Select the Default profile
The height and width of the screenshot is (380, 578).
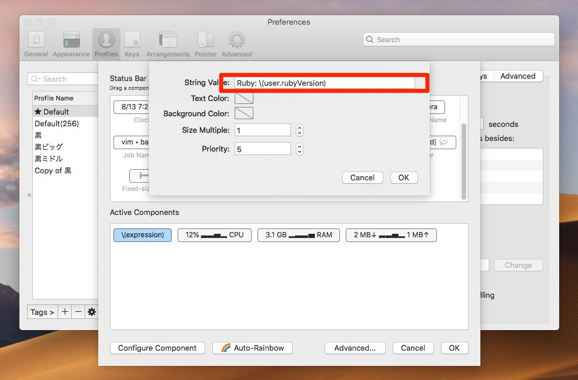(x=66, y=112)
